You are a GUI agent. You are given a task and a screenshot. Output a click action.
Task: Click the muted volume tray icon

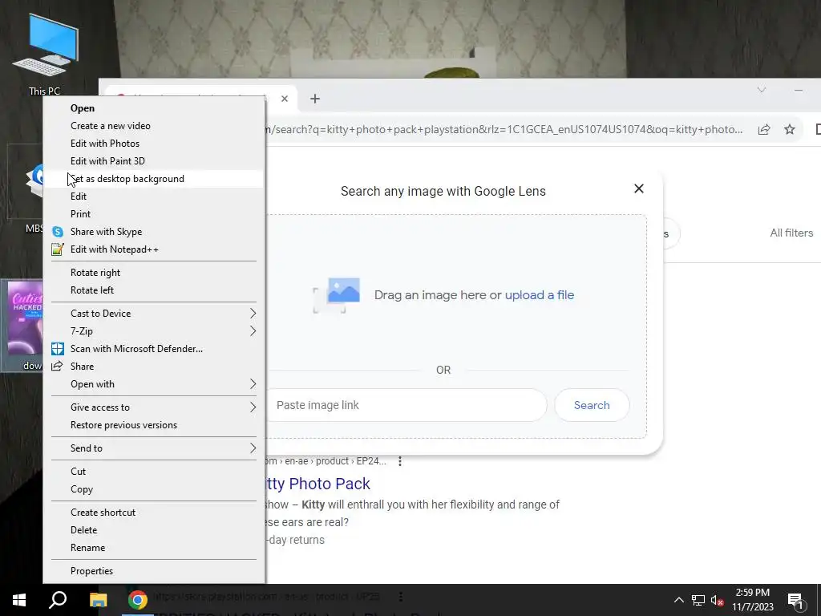(x=718, y=600)
